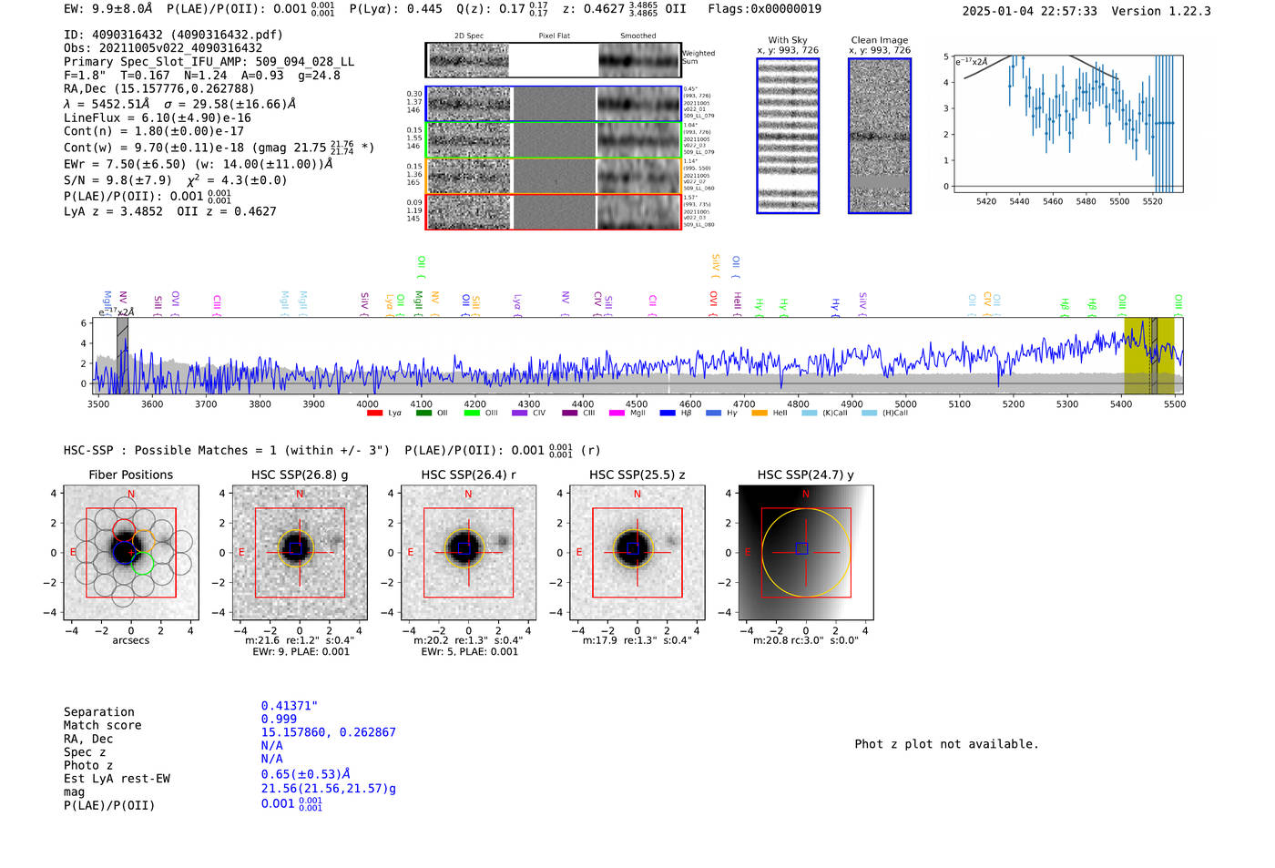Click the OIII lime legend swatch
This screenshot has height=868, width=1275.
click(472, 414)
